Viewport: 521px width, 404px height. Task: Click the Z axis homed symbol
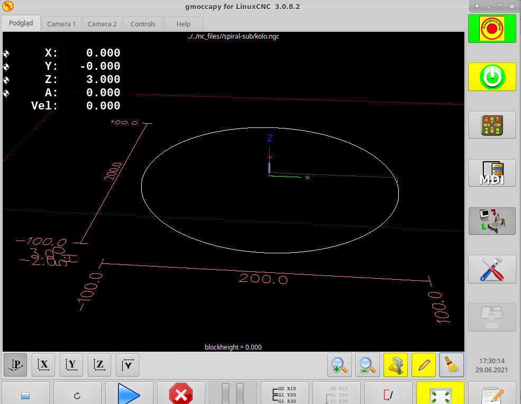click(x=6, y=80)
